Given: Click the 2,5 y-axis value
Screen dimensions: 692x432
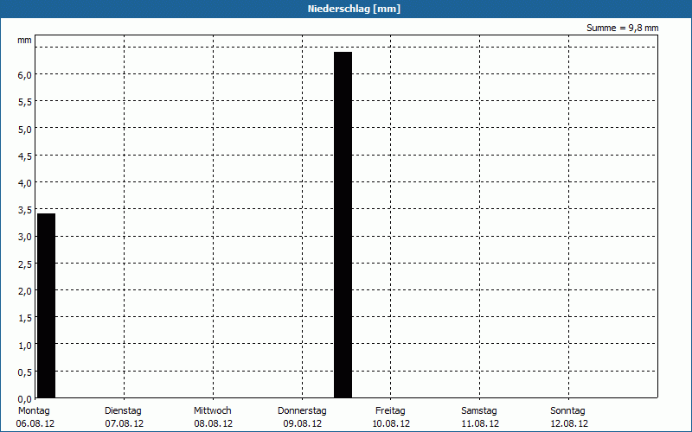Looking at the screenshot, I should (25, 264).
